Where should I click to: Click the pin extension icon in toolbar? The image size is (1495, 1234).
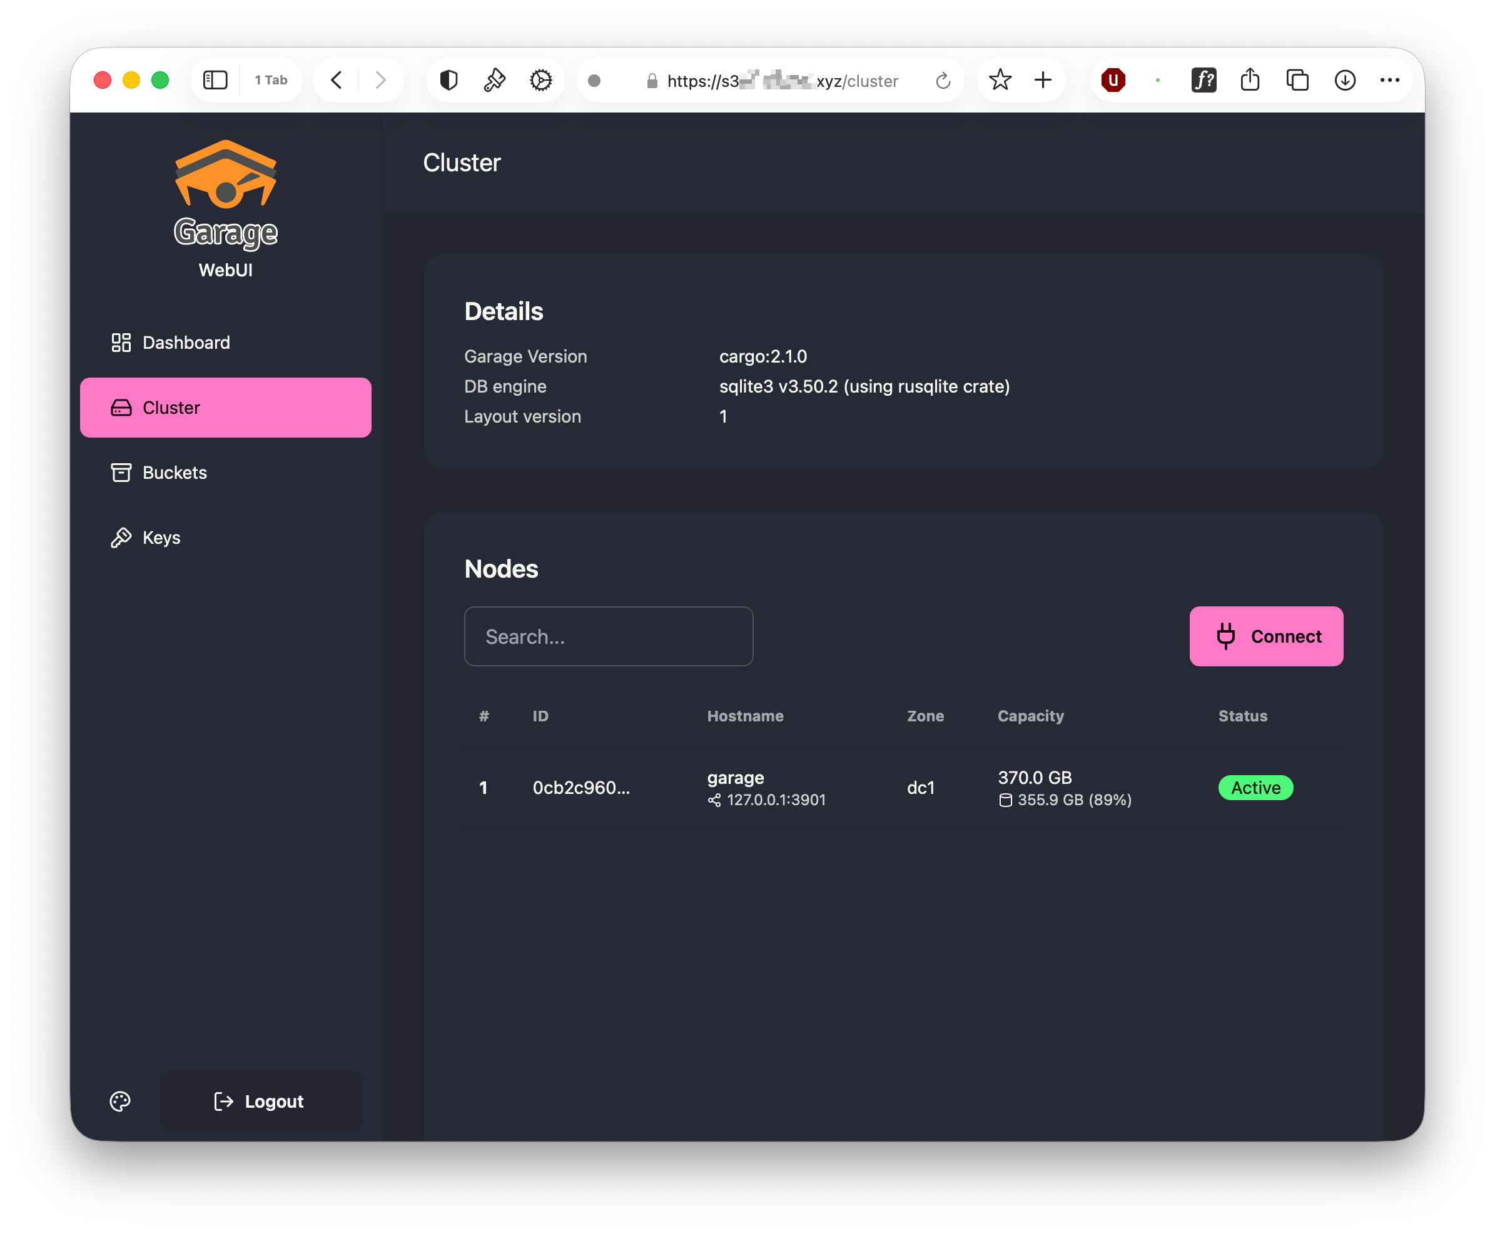point(494,80)
